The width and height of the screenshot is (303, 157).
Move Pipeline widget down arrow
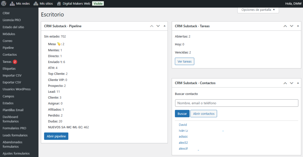click(158, 26)
